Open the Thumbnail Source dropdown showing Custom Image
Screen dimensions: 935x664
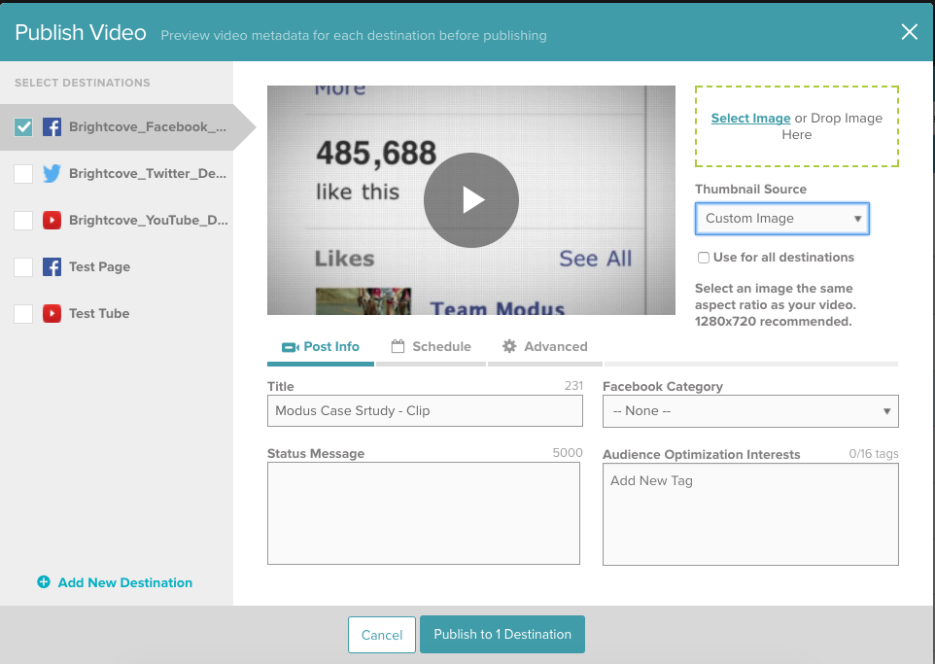[x=781, y=218]
